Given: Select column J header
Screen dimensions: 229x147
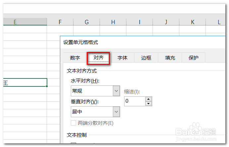Looking at the screenshot, I should (x=166, y=22).
